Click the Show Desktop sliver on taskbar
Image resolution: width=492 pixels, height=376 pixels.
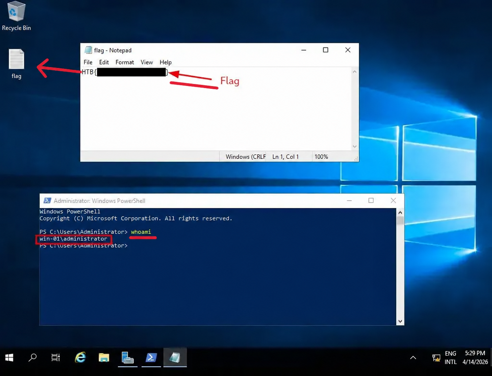(x=491, y=358)
